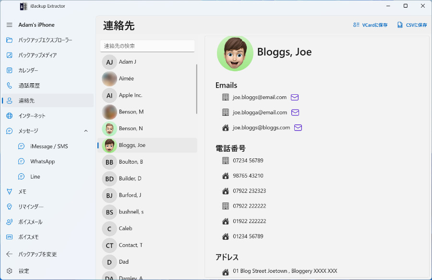
Task: Click mail icon beside joe.blogga@email.com
Action: (295, 112)
